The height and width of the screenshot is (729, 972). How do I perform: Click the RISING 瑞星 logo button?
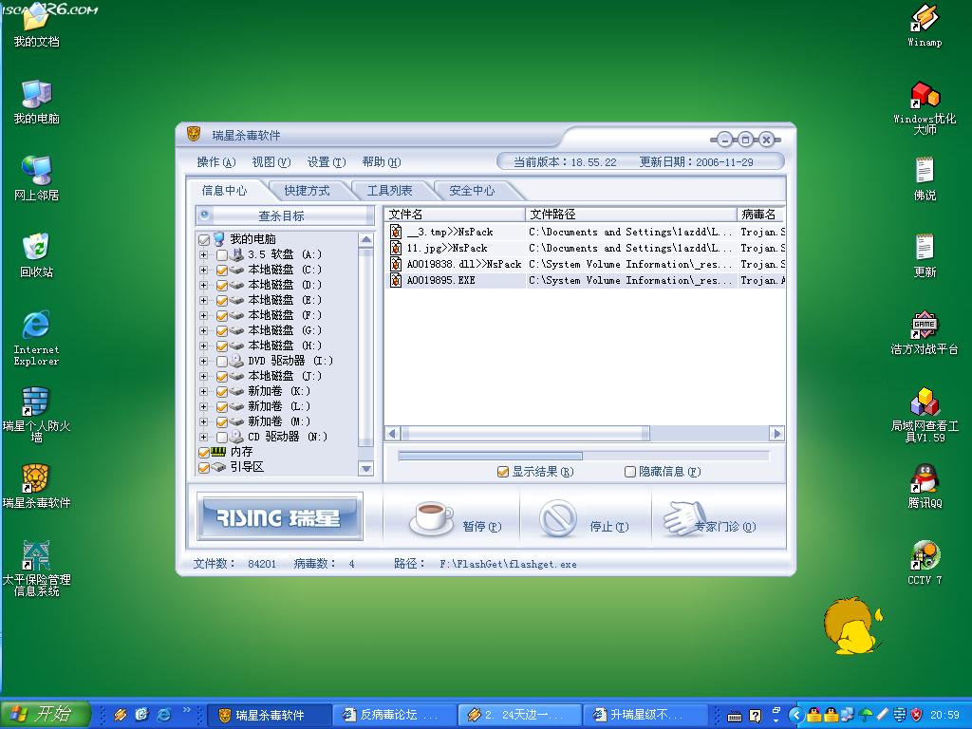280,517
